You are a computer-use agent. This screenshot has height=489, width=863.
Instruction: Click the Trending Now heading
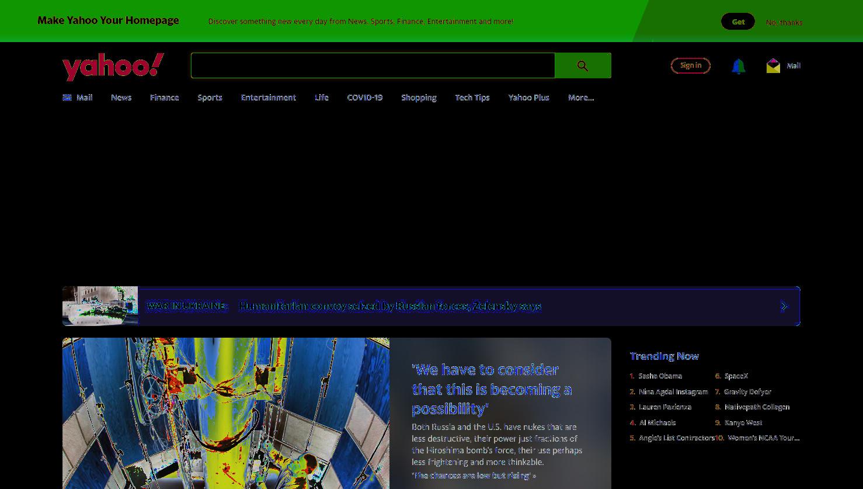[664, 356]
